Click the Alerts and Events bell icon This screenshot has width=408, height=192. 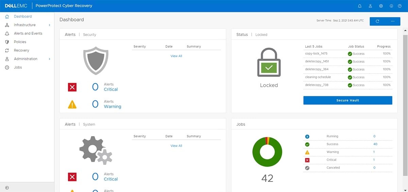coord(7,33)
